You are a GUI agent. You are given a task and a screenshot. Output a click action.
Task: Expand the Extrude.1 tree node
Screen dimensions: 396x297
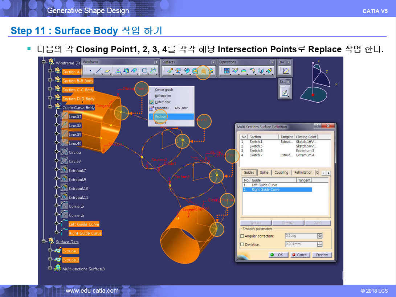50,250
